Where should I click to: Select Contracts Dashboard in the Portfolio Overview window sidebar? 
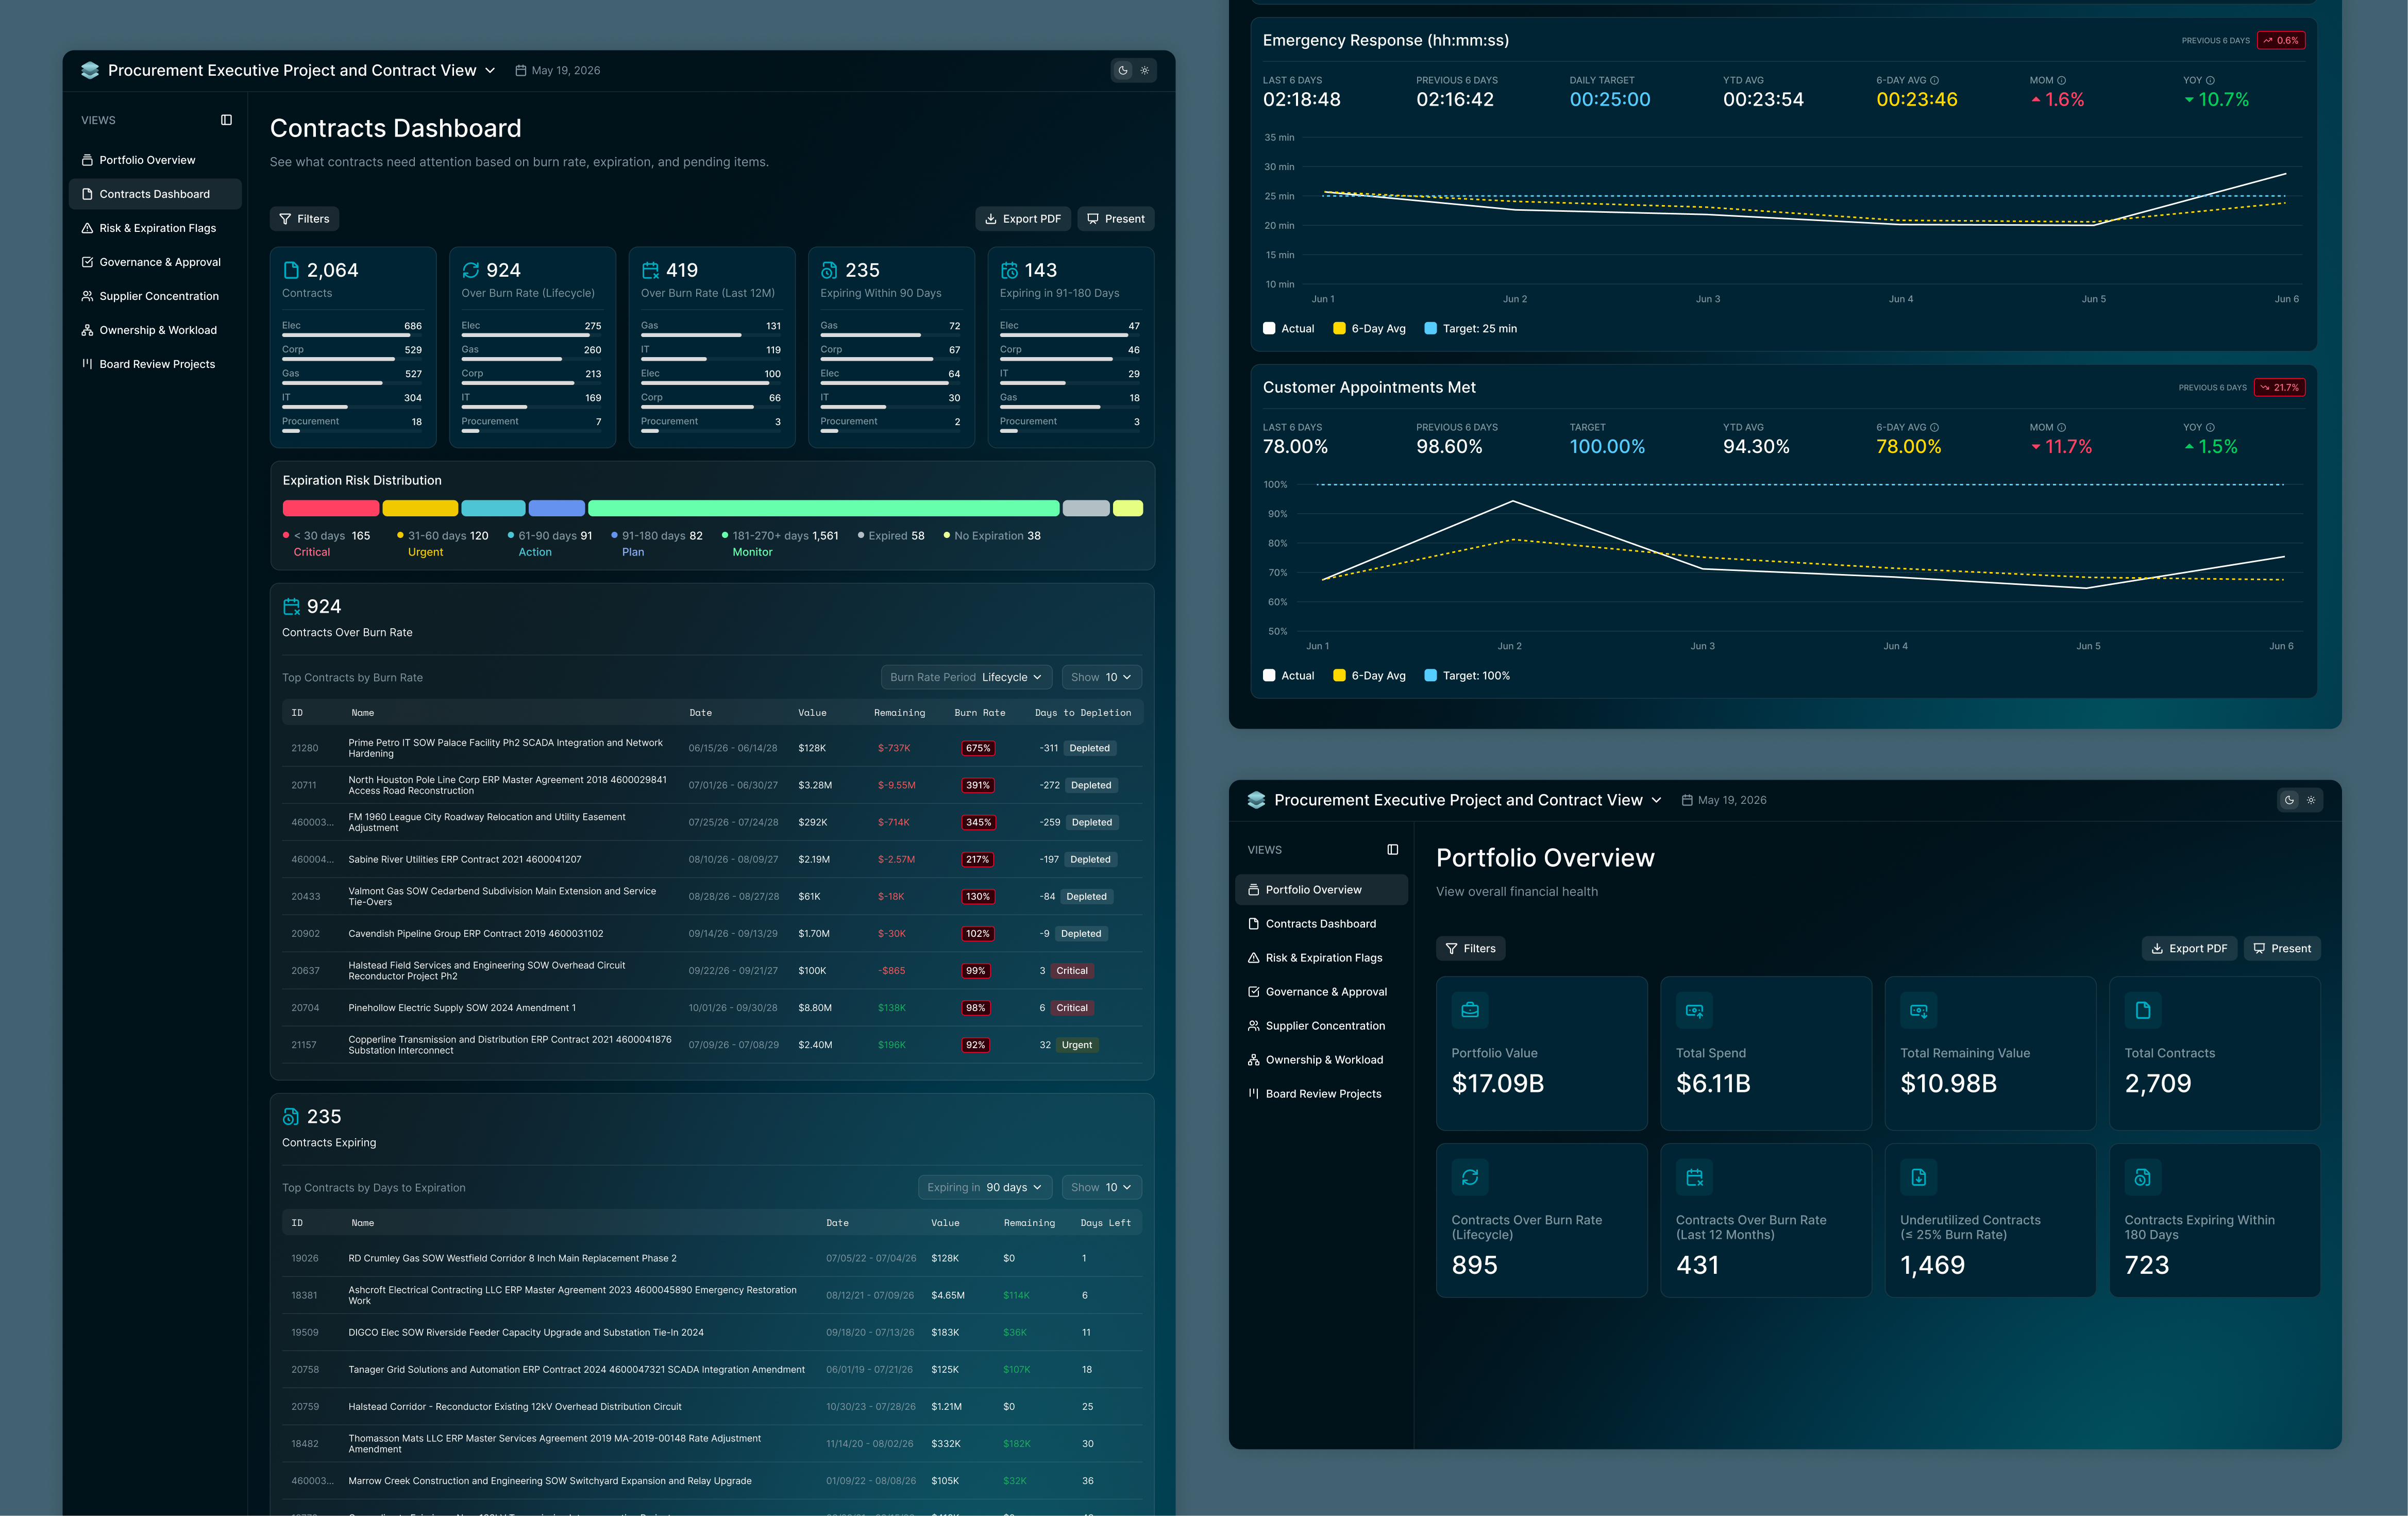(x=1321, y=924)
